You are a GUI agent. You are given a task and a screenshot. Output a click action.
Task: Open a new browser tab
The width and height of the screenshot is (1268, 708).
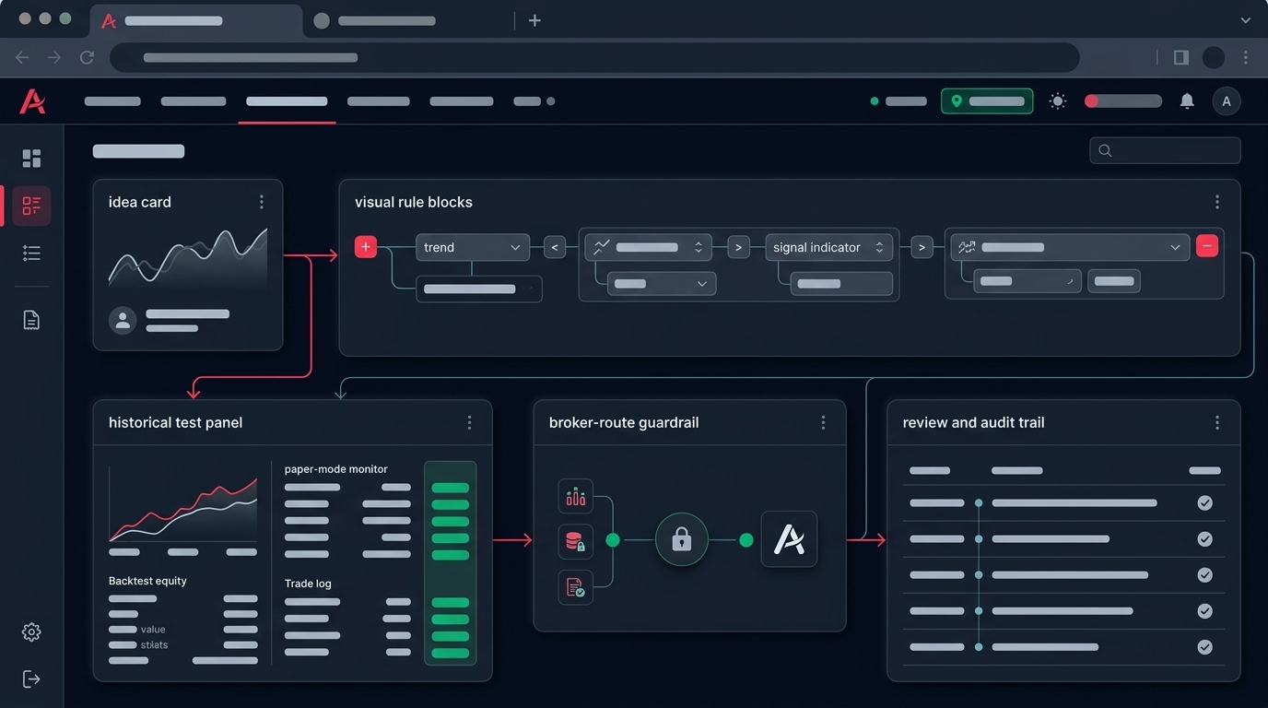pos(534,20)
